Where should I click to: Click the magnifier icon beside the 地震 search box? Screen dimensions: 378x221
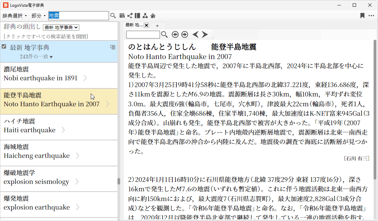113,16
